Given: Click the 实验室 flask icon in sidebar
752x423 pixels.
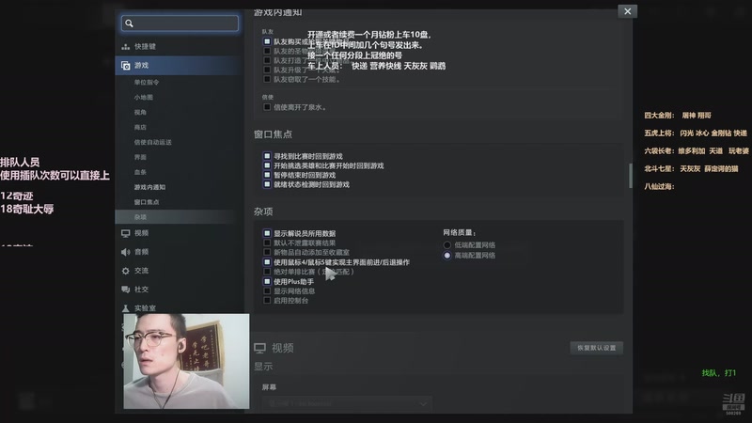Looking at the screenshot, I should tap(126, 308).
